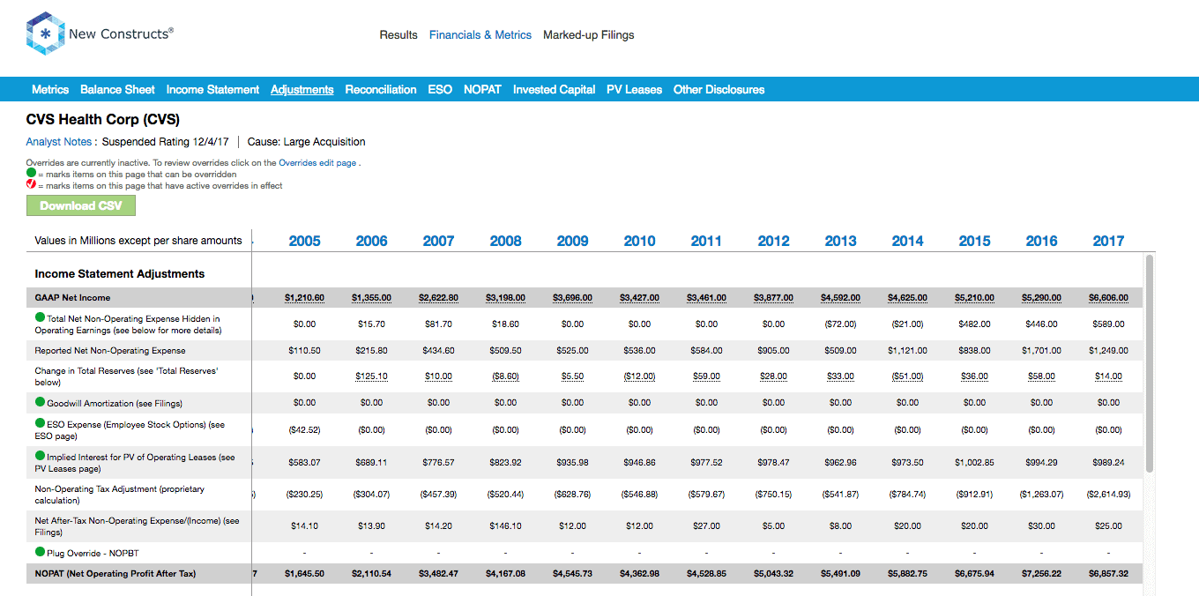The height and width of the screenshot is (596, 1199).
Task: Click the CVS Health Corp (CVS) heading
Action: tap(103, 119)
